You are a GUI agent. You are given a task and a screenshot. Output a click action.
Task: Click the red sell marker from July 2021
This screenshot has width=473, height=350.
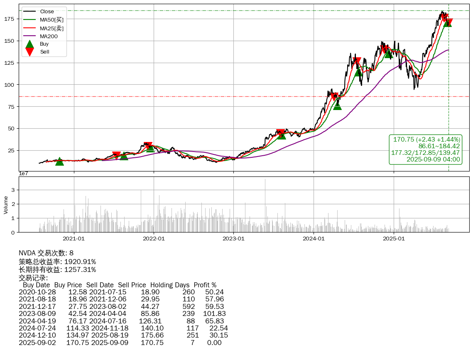coord(116,155)
